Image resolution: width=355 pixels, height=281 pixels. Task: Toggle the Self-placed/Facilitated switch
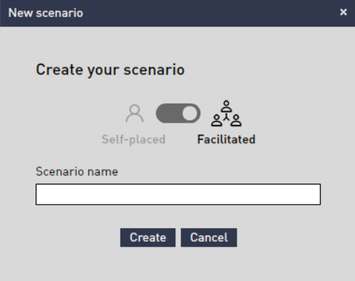click(x=178, y=113)
